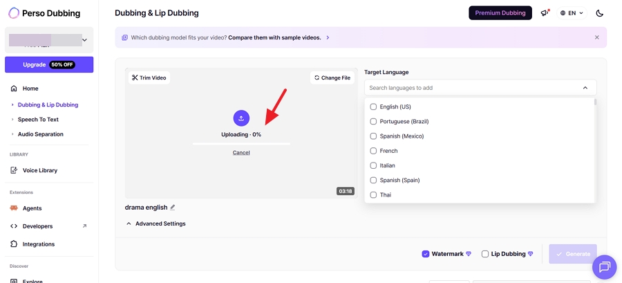Image resolution: width=622 pixels, height=283 pixels.
Task: Click the external link arrow beside Developers
Action: coord(84,226)
